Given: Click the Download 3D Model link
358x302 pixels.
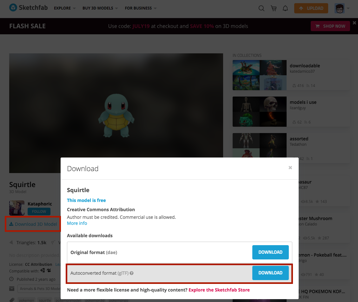Looking at the screenshot, I should pos(33,224).
